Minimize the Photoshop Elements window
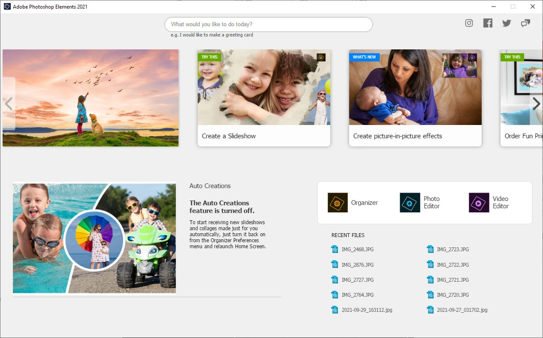 (x=493, y=6)
